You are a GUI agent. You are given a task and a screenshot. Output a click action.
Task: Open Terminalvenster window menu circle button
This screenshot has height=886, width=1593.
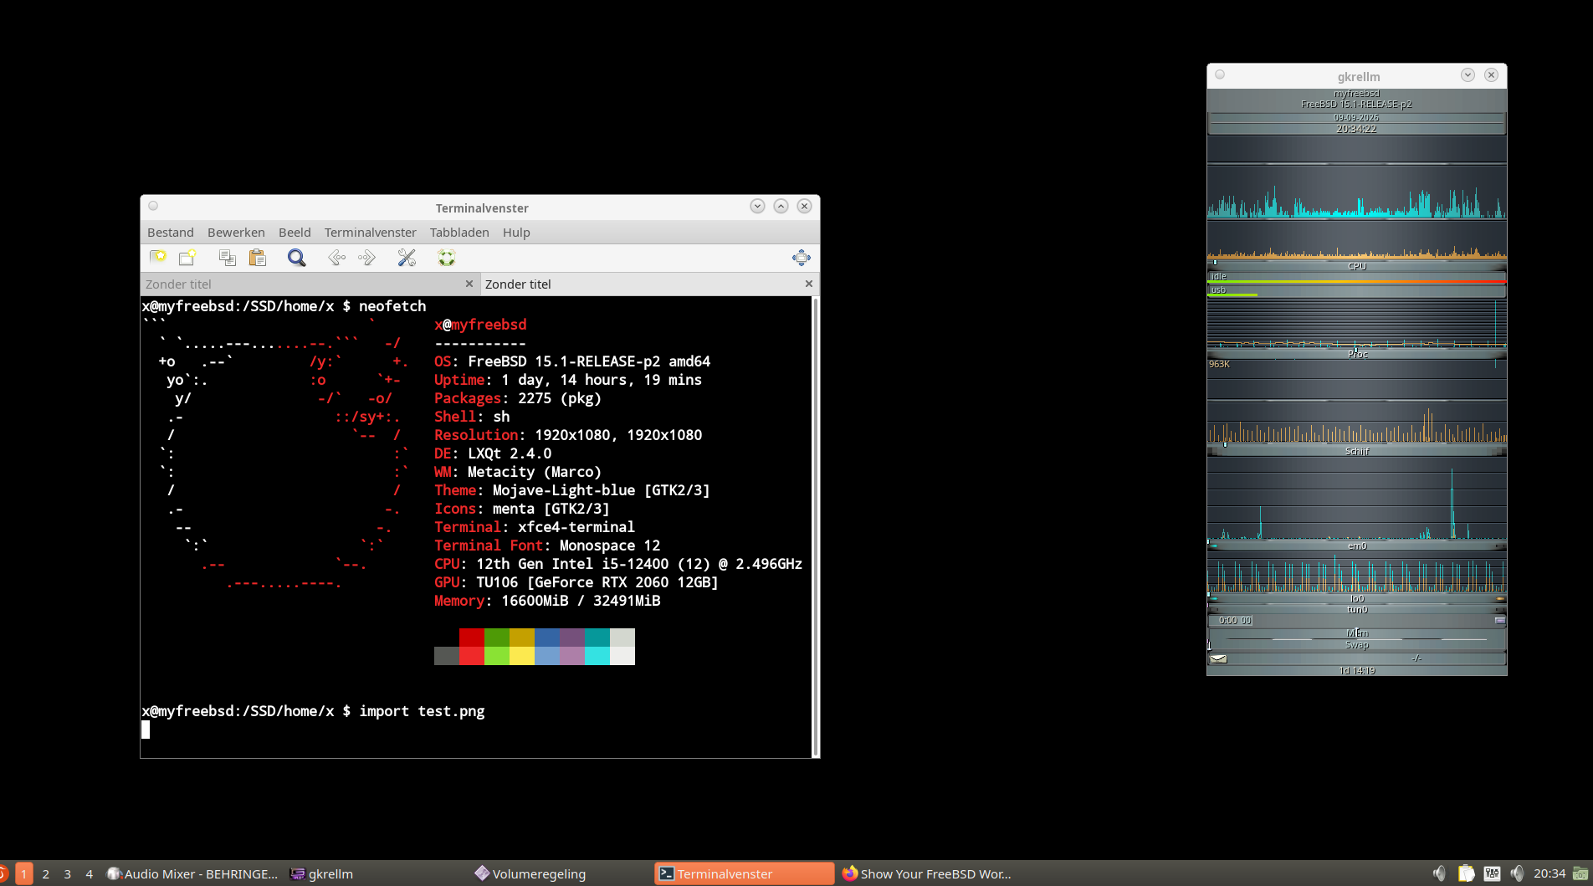(153, 206)
